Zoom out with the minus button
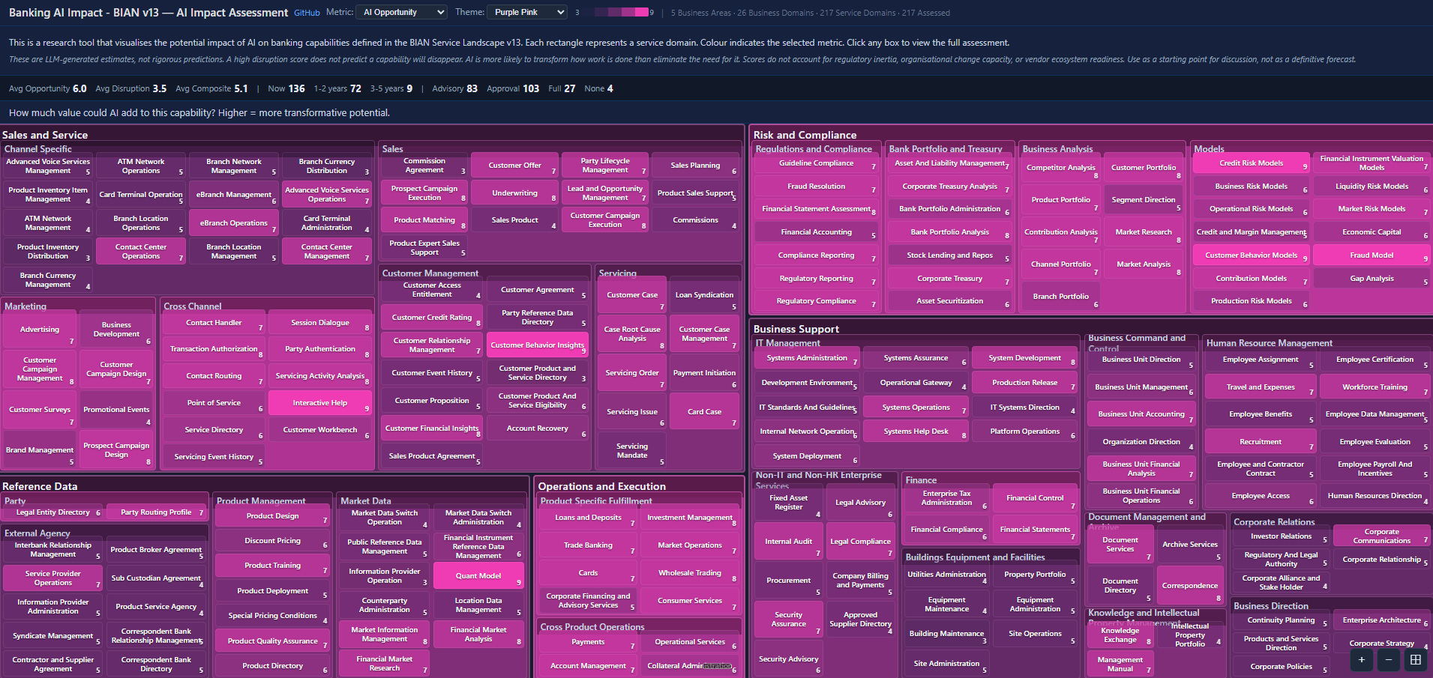This screenshot has width=1433, height=678. [1388, 660]
